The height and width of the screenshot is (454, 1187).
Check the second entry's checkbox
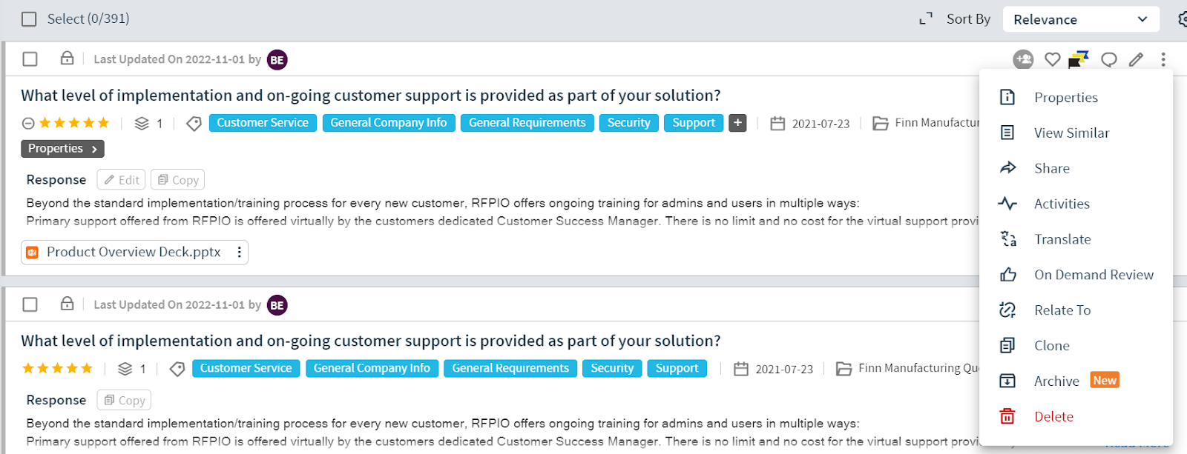click(x=30, y=304)
